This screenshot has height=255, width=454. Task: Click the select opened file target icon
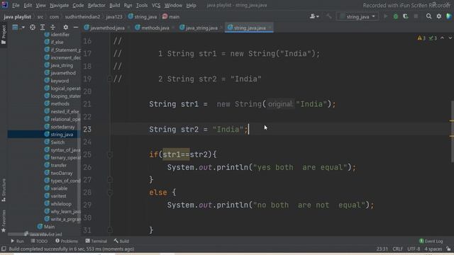(x=33, y=27)
